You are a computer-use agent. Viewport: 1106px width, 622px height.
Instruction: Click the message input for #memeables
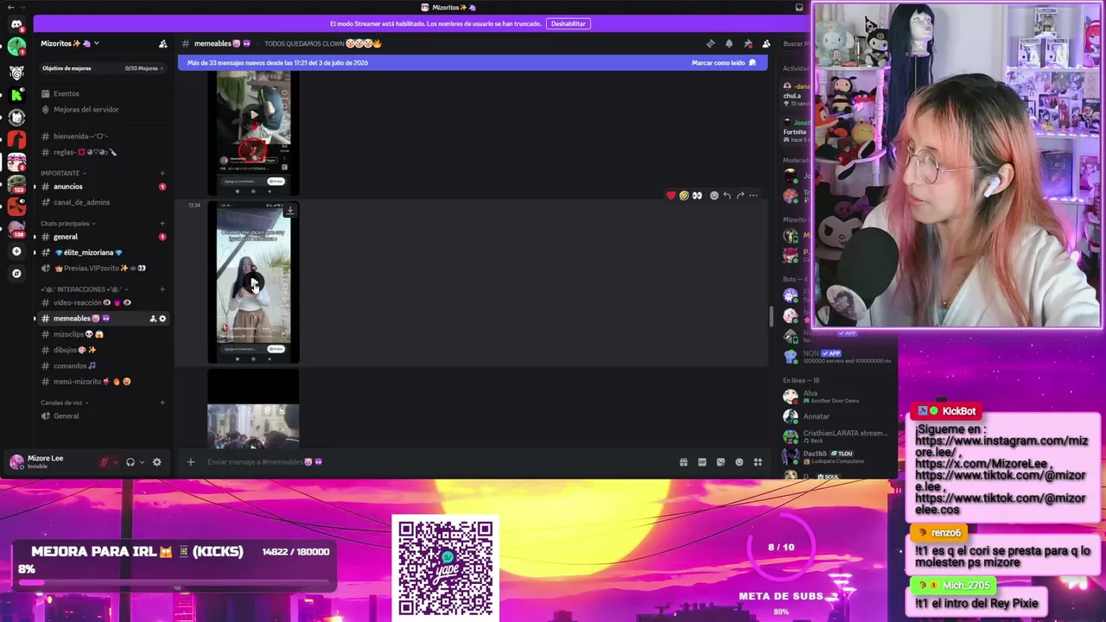tap(436, 462)
